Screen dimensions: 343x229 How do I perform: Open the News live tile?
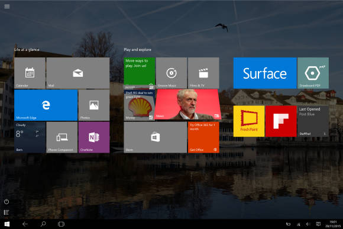tap(187, 104)
